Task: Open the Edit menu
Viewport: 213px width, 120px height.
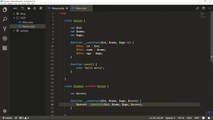Action: [x=5, y=4]
